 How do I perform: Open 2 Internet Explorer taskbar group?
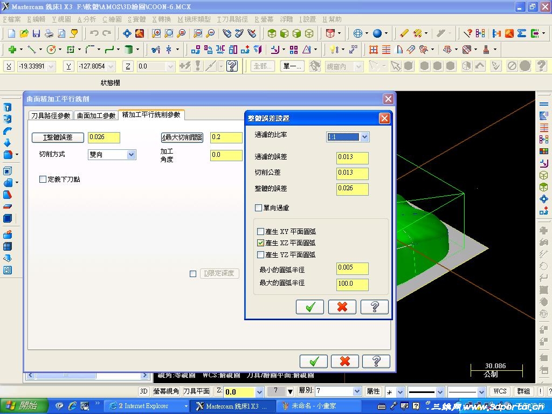coord(147,406)
